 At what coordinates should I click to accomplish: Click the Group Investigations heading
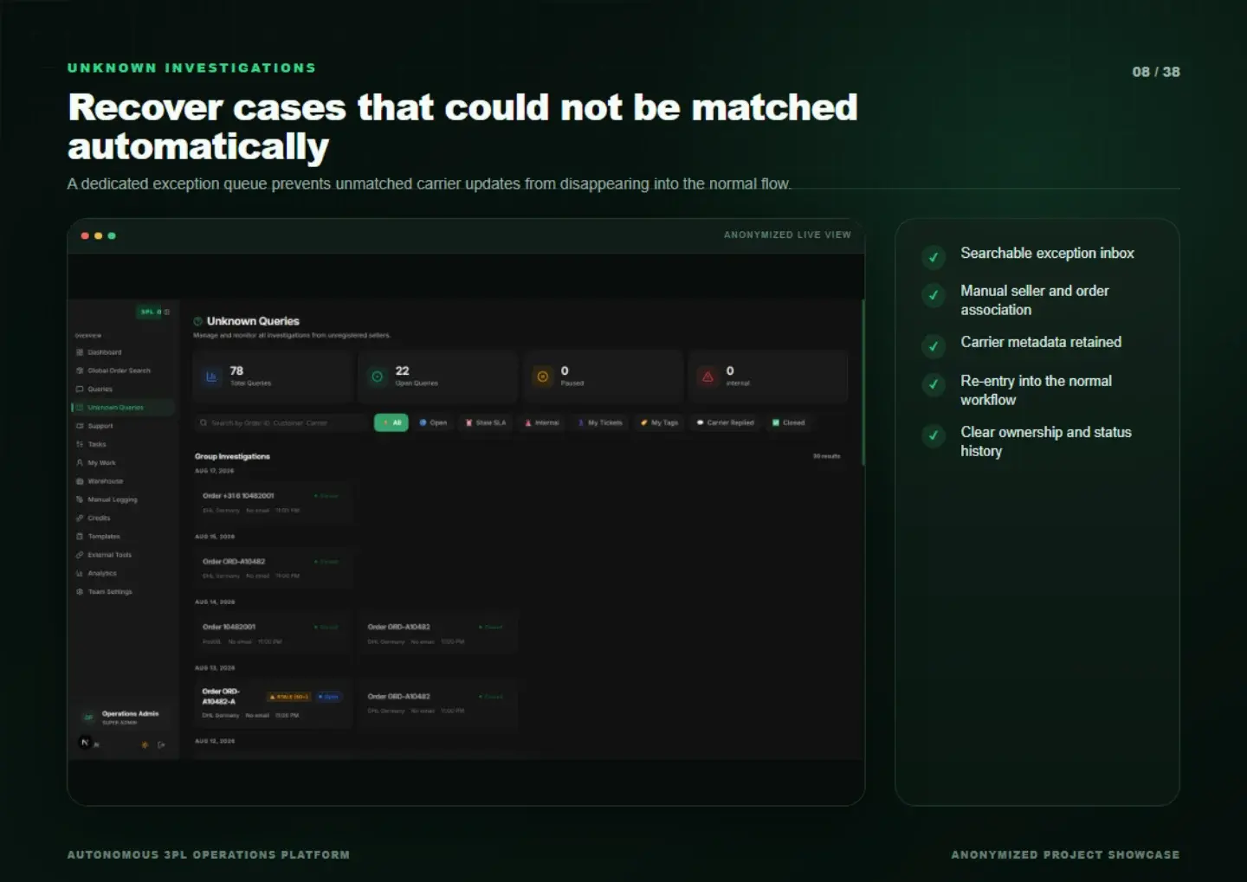tap(232, 456)
